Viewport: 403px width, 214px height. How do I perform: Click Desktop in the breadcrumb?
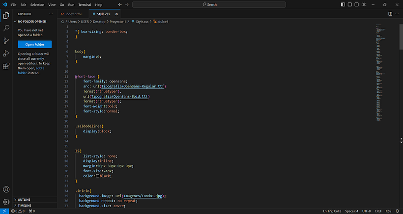(x=99, y=22)
